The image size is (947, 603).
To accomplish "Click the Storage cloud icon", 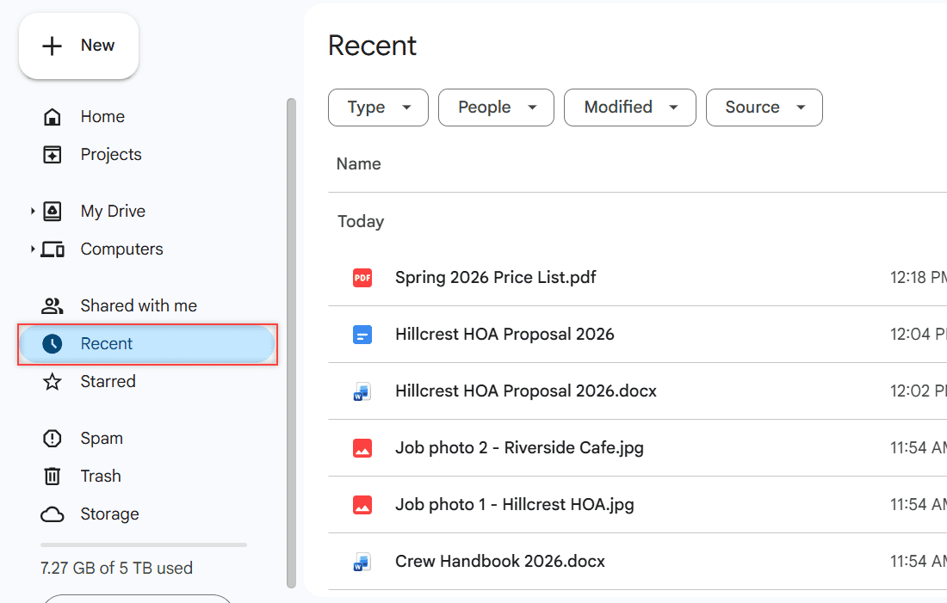I will 53,514.
